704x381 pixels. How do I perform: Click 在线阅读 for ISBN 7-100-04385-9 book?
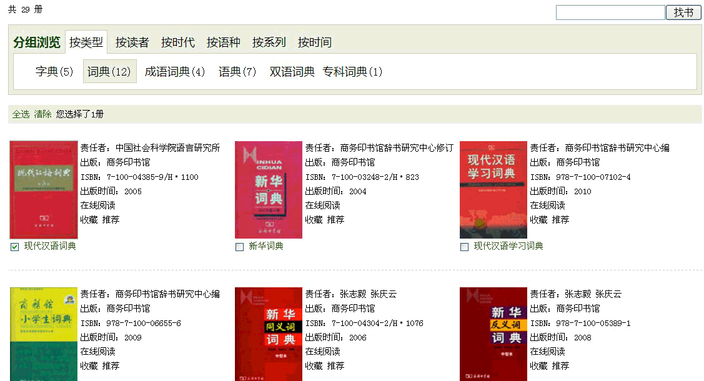(98, 205)
